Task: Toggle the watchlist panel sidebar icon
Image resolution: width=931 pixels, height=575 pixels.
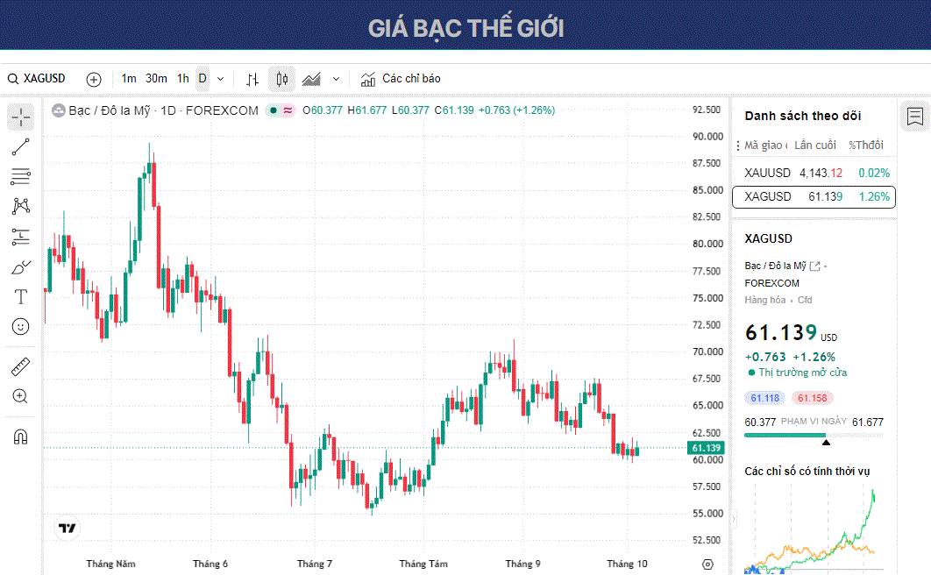Action: tap(915, 117)
